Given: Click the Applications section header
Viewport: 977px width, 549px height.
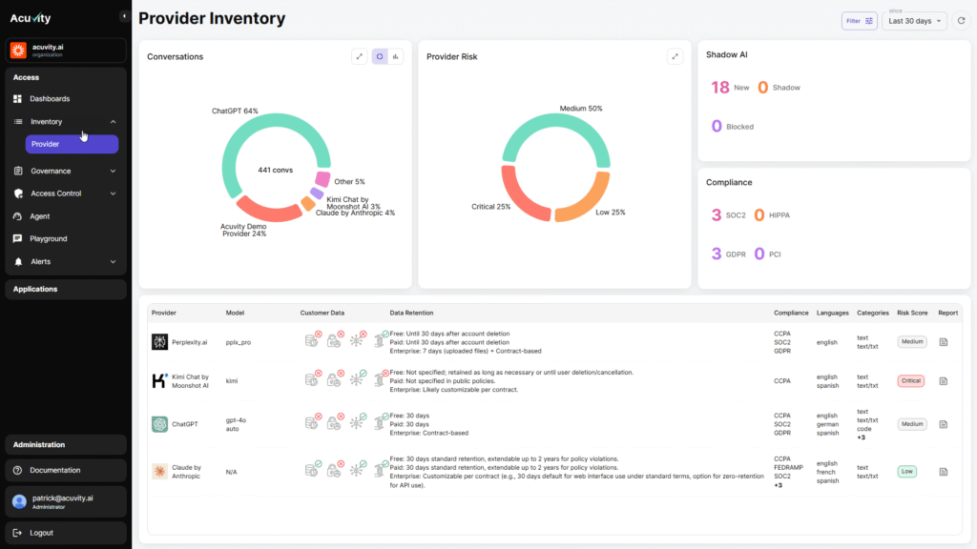Looking at the screenshot, I should 66,289.
